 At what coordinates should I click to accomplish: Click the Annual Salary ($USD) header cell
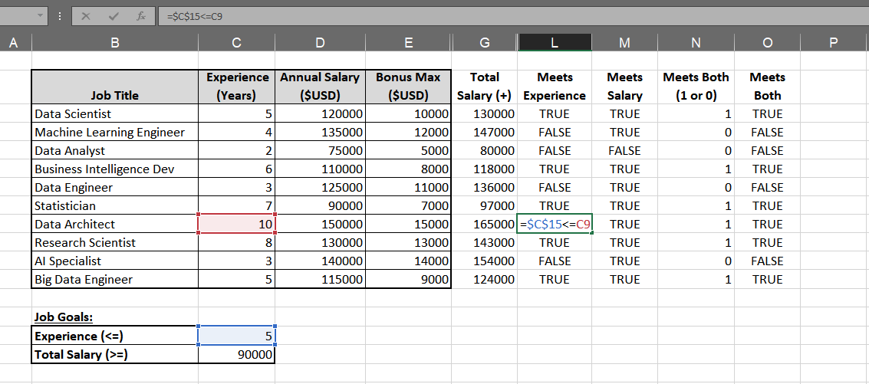coord(320,87)
